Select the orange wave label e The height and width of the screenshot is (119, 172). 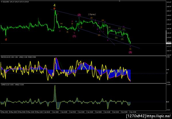(54, 8)
